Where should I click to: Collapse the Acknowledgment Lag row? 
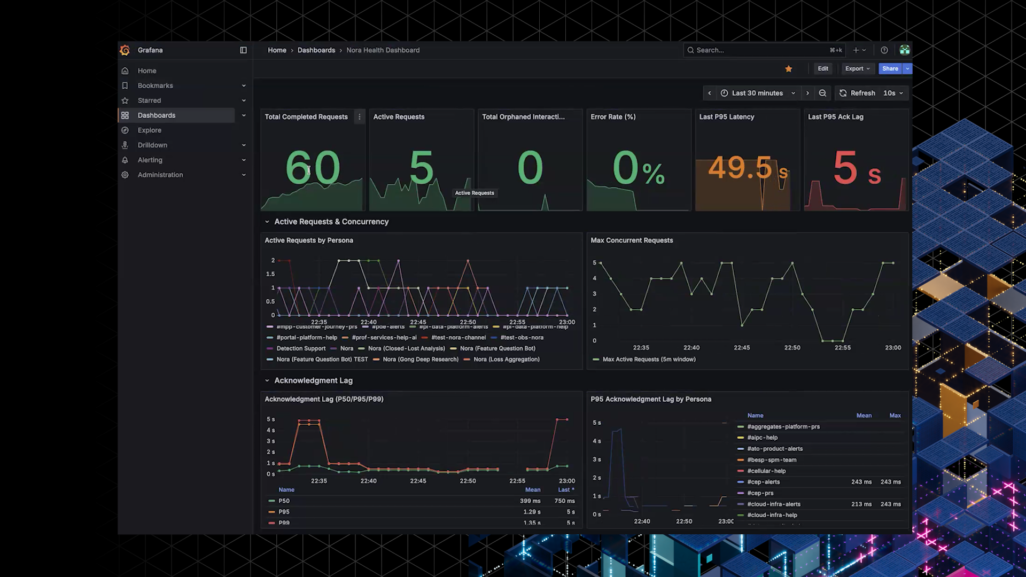tap(267, 381)
